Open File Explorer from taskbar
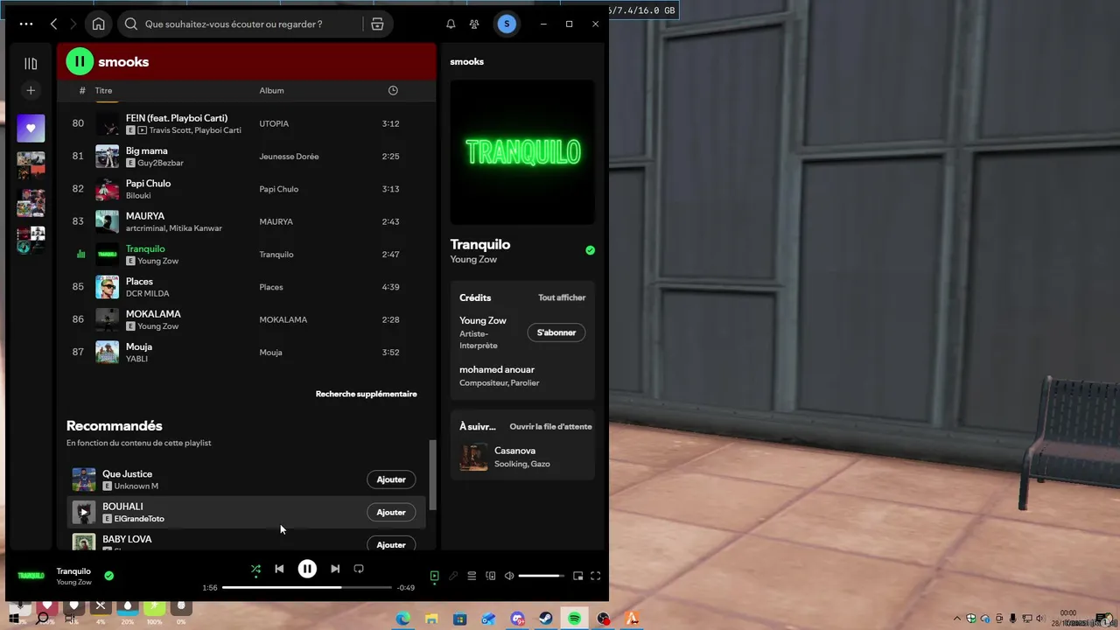Viewport: 1120px width, 630px height. (431, 619)
